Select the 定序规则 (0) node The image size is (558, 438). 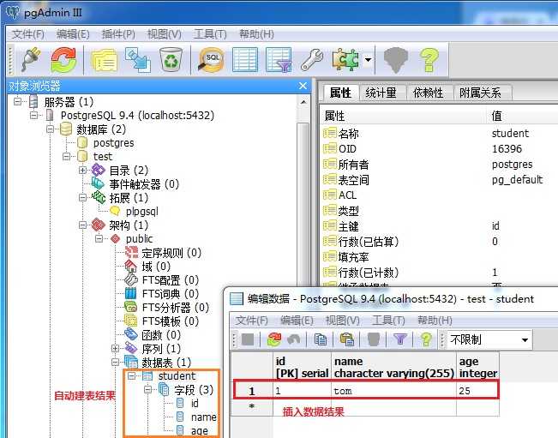(171, 253)
